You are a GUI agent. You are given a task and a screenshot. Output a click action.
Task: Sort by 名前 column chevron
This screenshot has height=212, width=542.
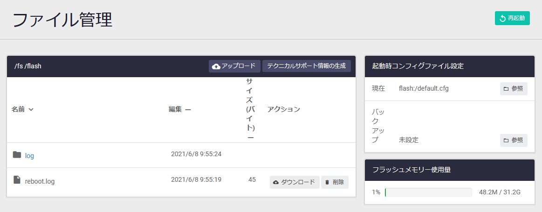(31, 110)
